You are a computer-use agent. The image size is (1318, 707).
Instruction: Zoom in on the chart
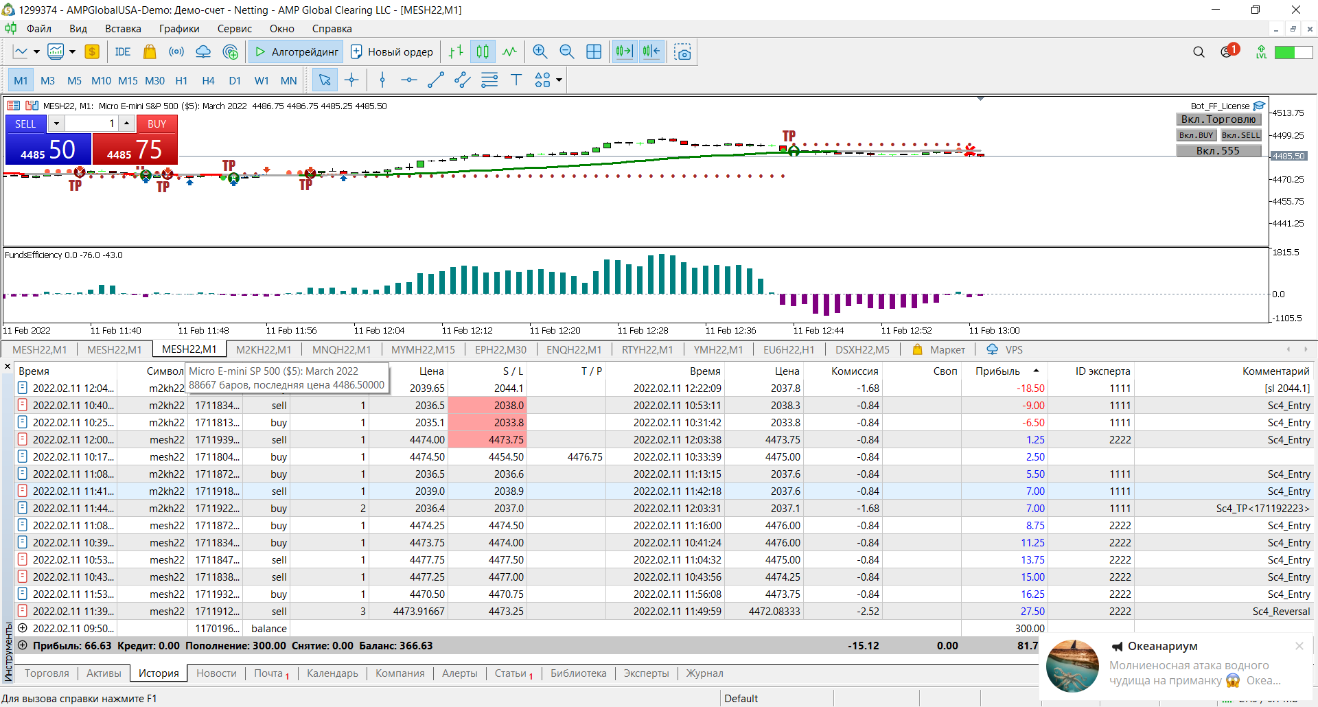pos(540,52)
